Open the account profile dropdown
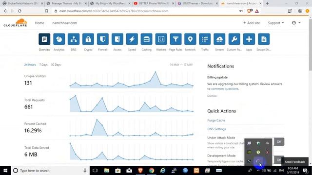Image resolution: width=312 pixels, height=175 pixels. click(296, 23)
